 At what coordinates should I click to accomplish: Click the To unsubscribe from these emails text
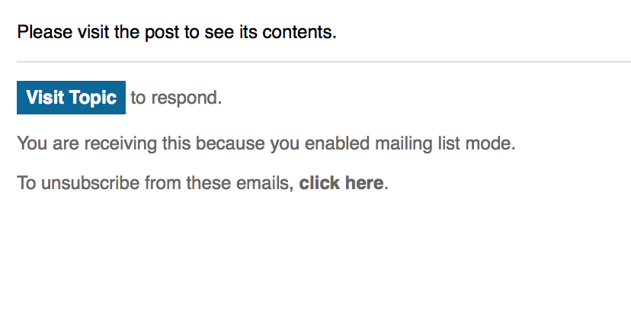tap(155, 183)
